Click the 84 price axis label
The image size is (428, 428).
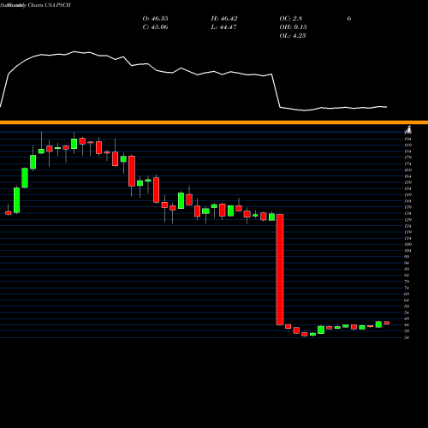coord(407,276)
